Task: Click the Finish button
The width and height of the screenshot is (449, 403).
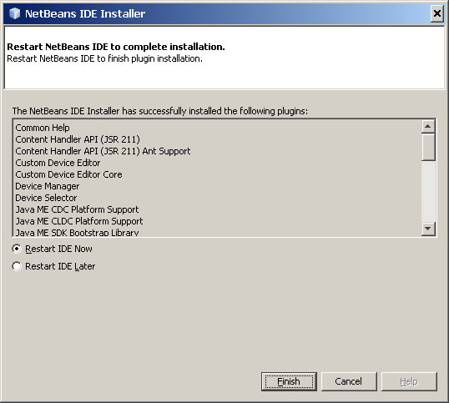Action: coord(289,381)
